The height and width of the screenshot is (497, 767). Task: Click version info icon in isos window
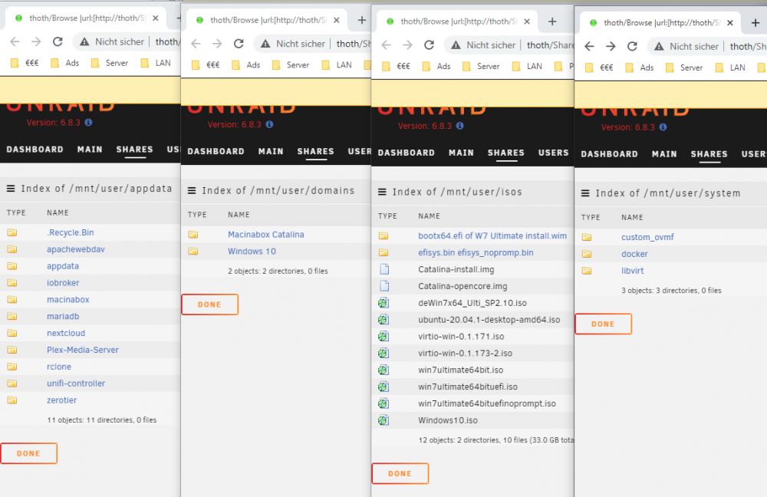[459, 126]
